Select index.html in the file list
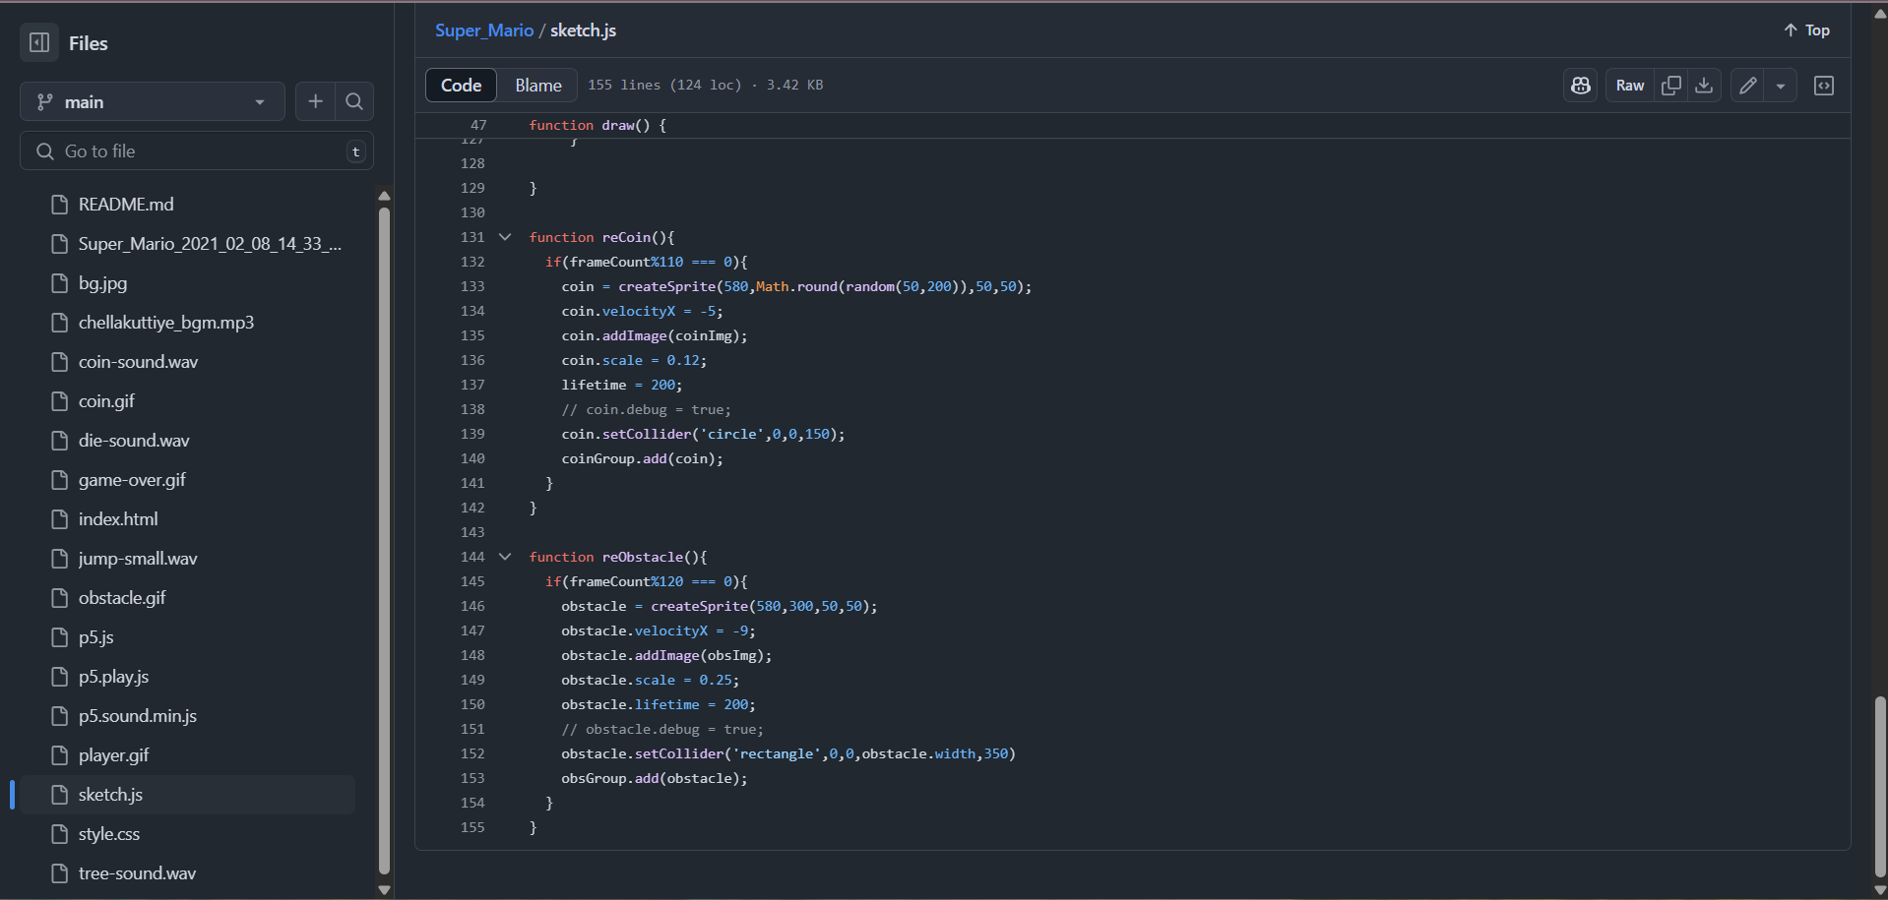Image resolution: width=1888 pixels, height=900 pixels. pyautogui.click(x=118, y=518)
